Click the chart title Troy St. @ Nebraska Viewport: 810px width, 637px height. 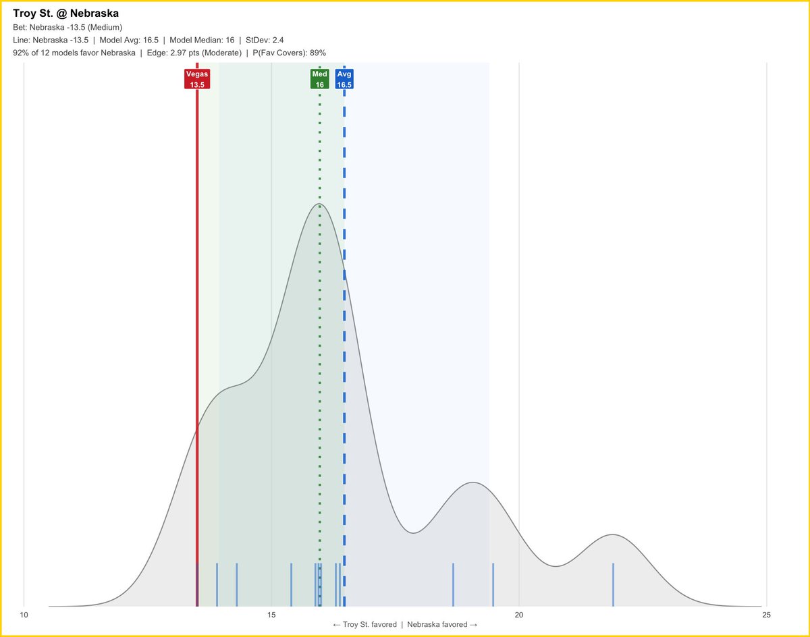(66, 13)
